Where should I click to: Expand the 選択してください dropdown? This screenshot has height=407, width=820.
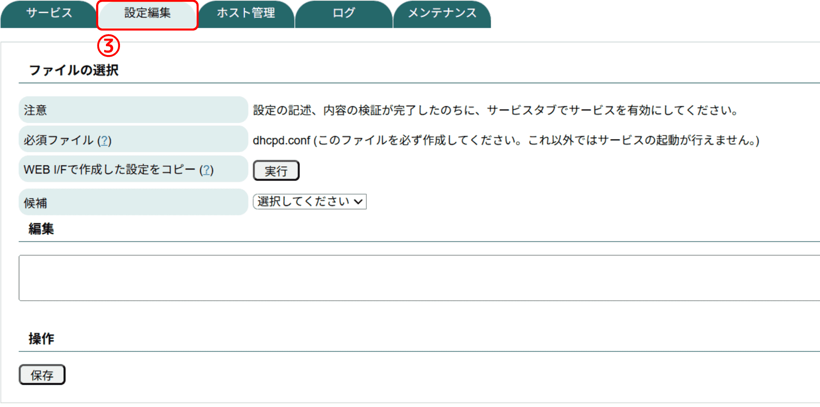310,201
